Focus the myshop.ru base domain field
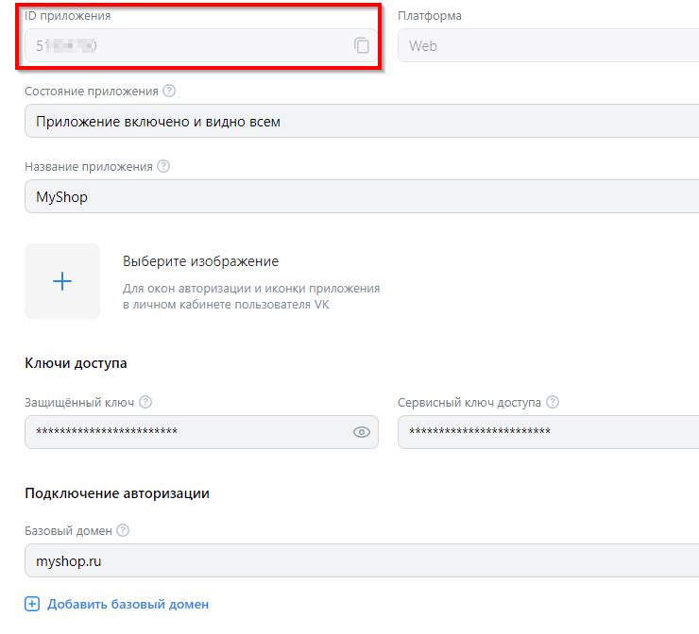The height and width of the screenshot is (634, 699). pyautogui.click(x=359, y=561)
